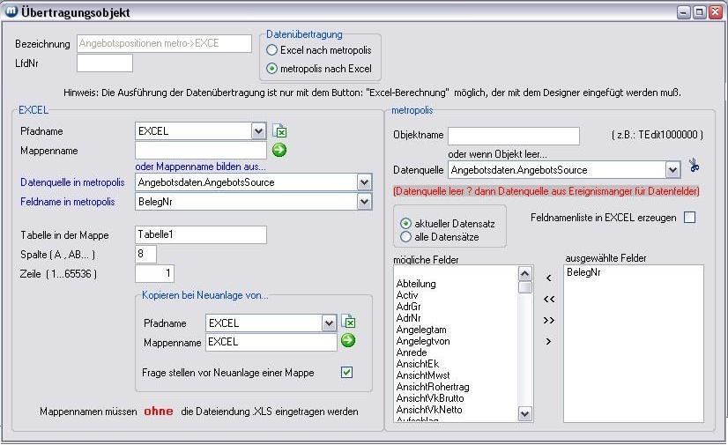Select 'Excel nach metropolis' radio option
The image size is (728, 445).
click(272, 50)
